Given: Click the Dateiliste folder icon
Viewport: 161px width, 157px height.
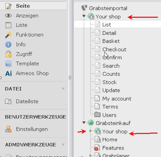Looking at the screenshot, I should (9, 102).
